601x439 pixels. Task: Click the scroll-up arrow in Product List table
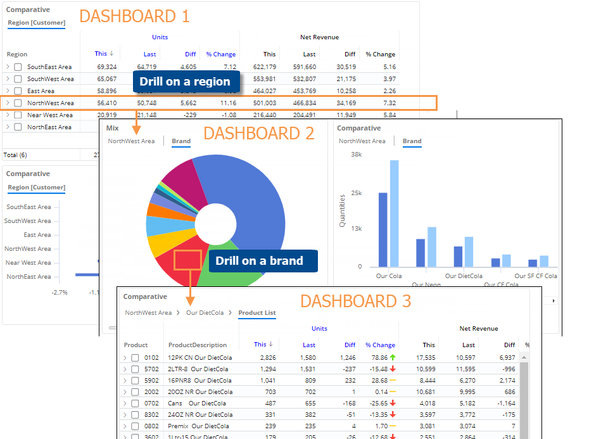click(524, 357)
